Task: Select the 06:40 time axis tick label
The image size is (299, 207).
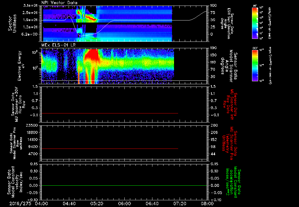Action: (x=152, y=203)
